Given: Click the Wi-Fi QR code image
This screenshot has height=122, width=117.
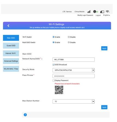Looking at the screenshot, I should coord(59,90).
